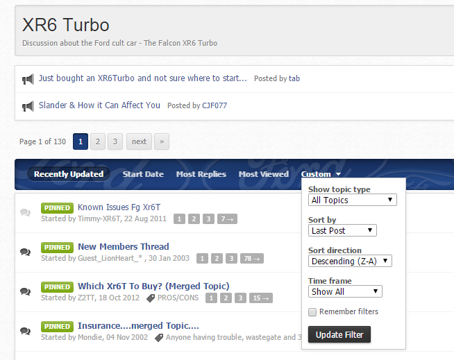Click page 1 of New Members Thread

pos(203,259)
